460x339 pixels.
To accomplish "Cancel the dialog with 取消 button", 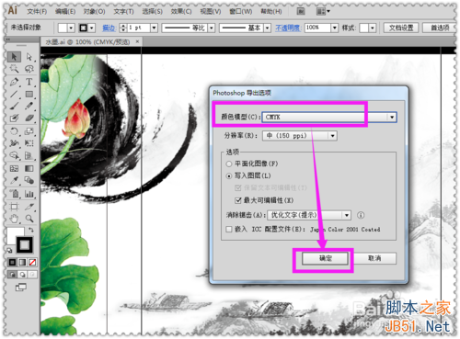I will 374,258.
